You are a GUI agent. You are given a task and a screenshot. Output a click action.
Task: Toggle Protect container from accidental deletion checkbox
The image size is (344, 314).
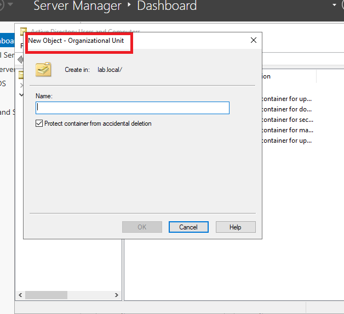tap(39, 124)
